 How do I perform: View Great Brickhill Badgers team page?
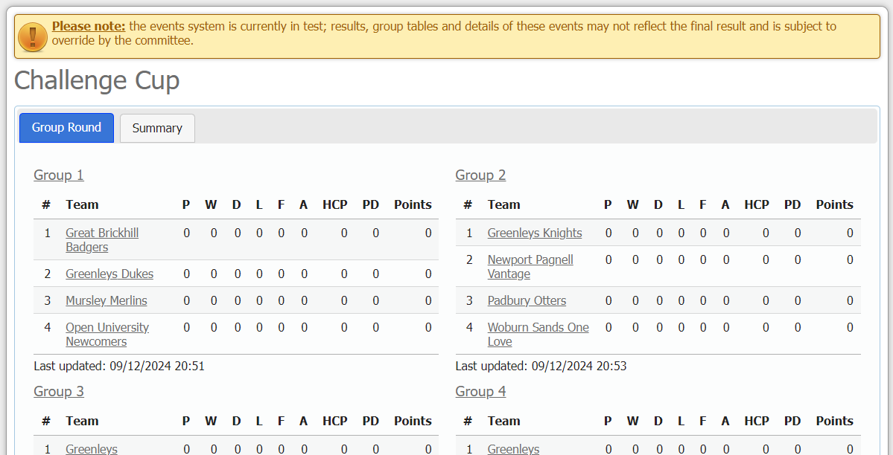click(x=102, y=239)
